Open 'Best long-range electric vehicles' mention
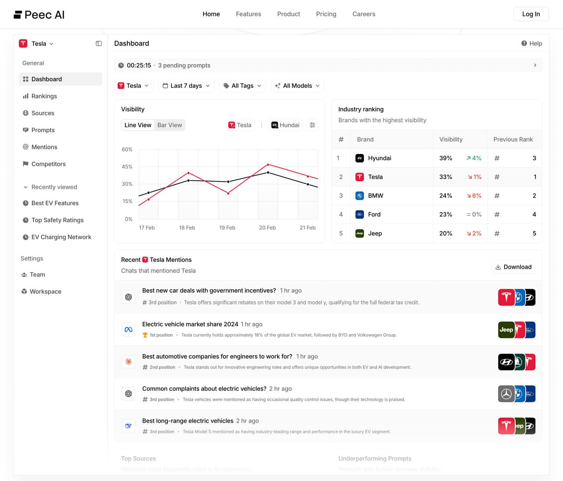This screenshot has height=481, width=563. 328,426
